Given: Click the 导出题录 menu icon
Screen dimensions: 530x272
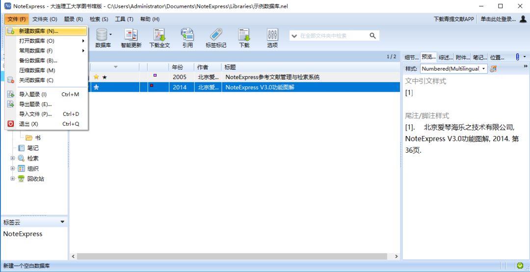Looking at the screenshot, I should coord(11,104).
